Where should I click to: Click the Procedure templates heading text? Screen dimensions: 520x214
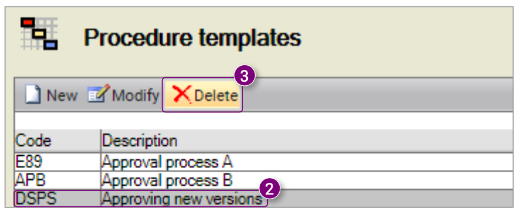(x=193, y=37)
